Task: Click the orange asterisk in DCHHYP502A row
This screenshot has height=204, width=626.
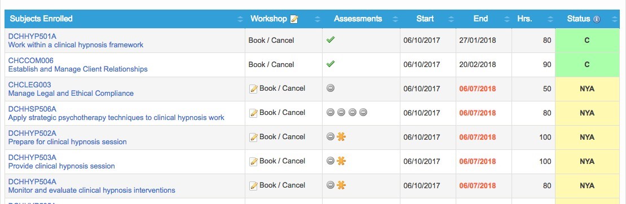Action: click(x=341, y=137)
